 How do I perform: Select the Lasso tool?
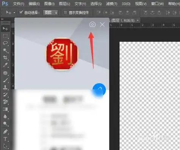(5, 43)
